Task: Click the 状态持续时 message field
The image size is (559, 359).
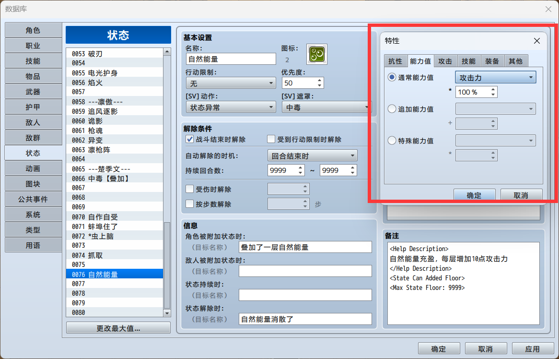Action: point(305,295)
